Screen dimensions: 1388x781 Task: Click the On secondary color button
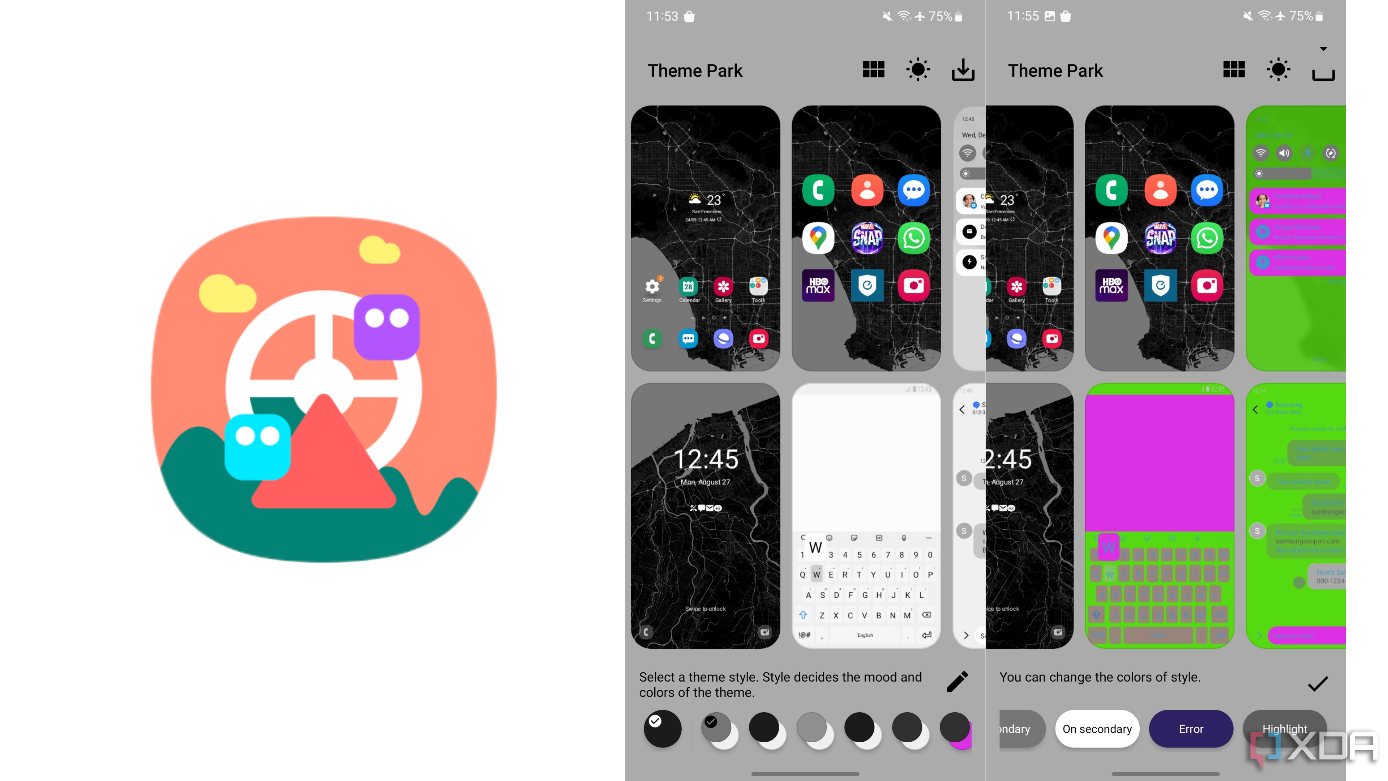point(1096,729)
